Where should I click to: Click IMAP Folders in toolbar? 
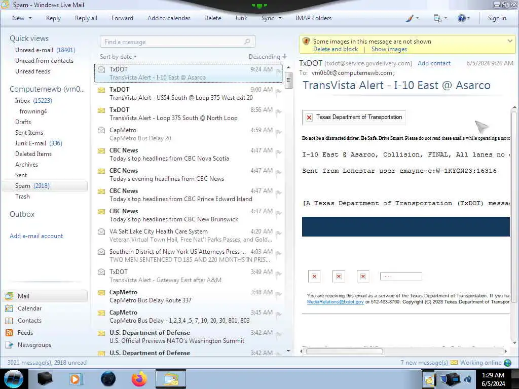[x=313, y=18]
